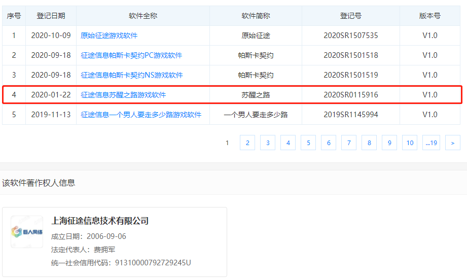Go to page 2
Screen dimensions: 467x278
click(247, 143)
